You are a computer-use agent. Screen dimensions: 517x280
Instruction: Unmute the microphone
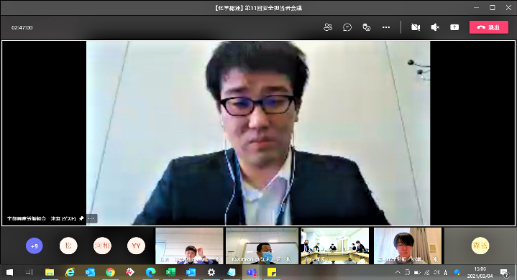[435, 27]
